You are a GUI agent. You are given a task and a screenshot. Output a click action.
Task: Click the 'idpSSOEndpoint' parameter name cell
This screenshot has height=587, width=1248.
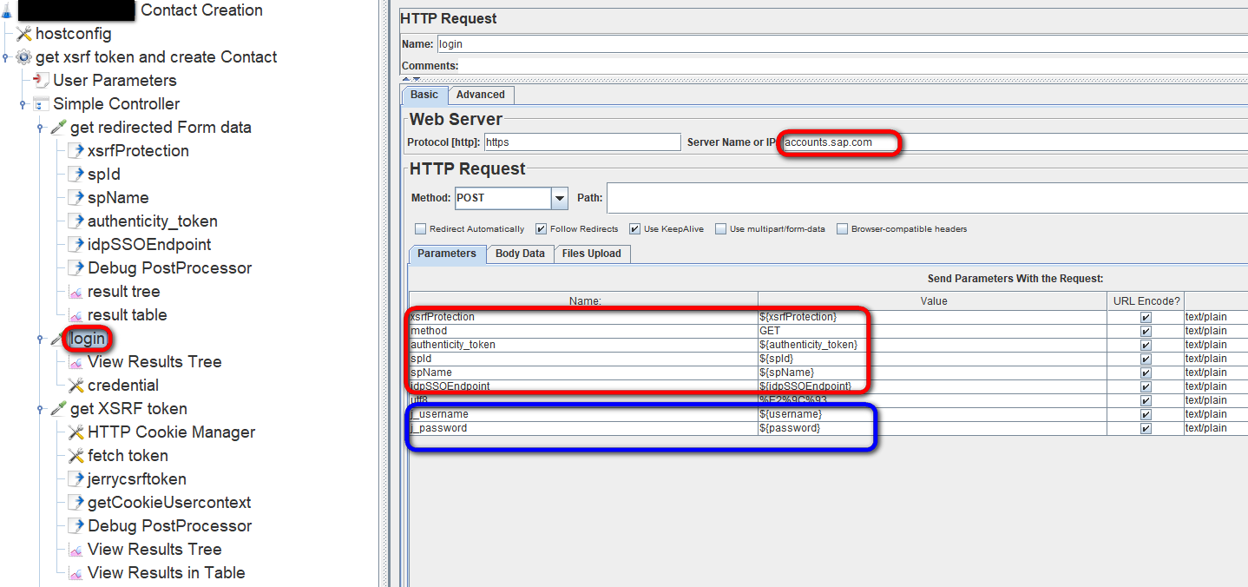point(583,386)
